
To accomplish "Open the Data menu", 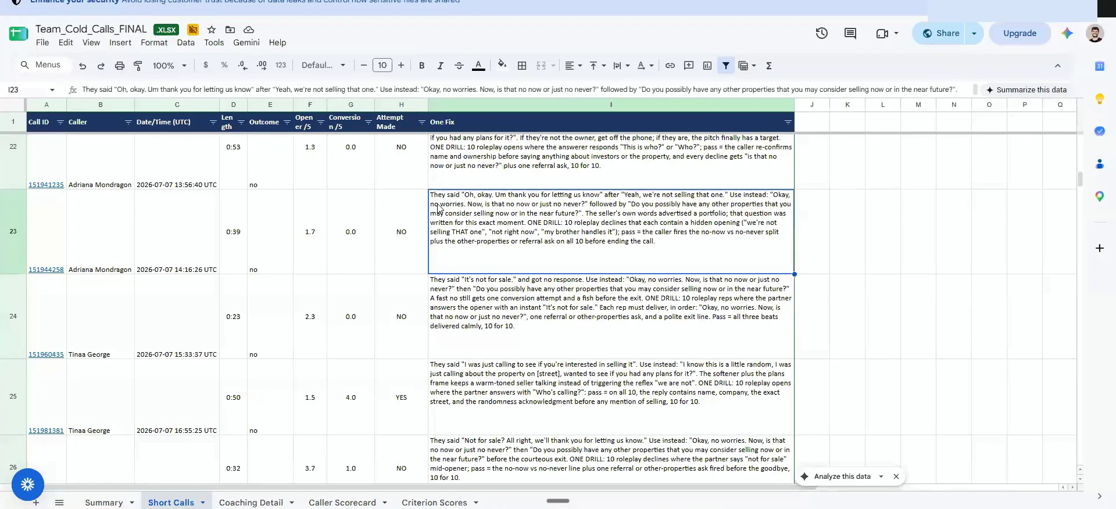I will tap(186, 43).
